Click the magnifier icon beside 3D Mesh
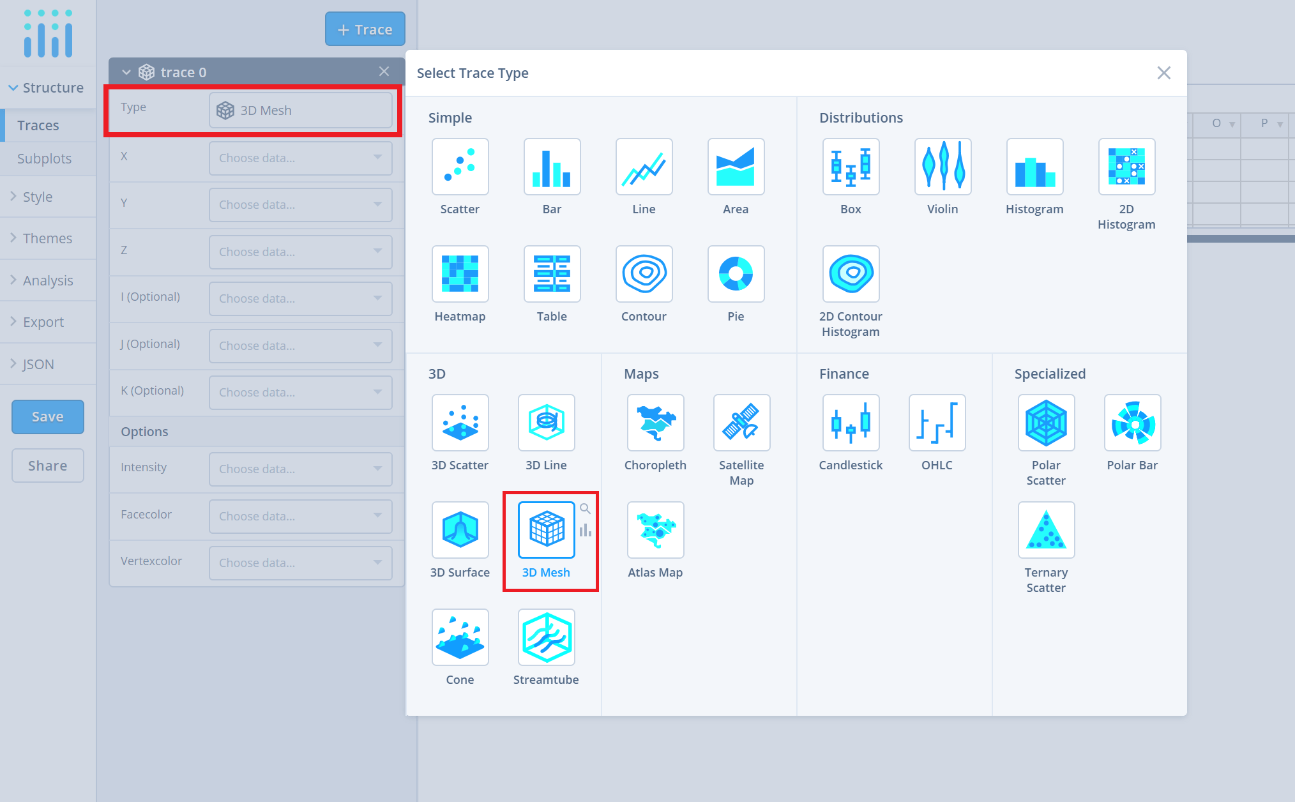Screen dimensions: 1295x802 pos(585,509)
